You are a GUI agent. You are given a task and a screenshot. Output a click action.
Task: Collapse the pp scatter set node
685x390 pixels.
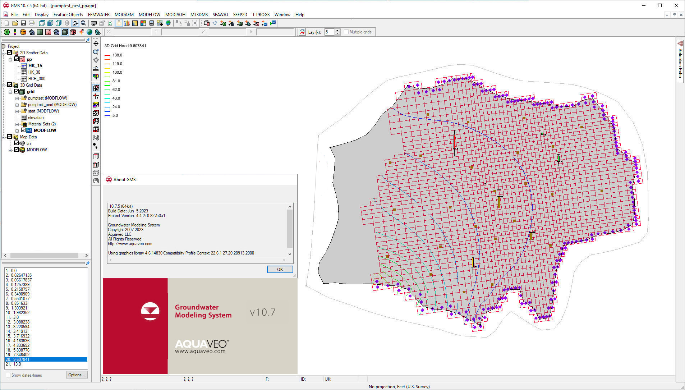(x=10, y=59)
